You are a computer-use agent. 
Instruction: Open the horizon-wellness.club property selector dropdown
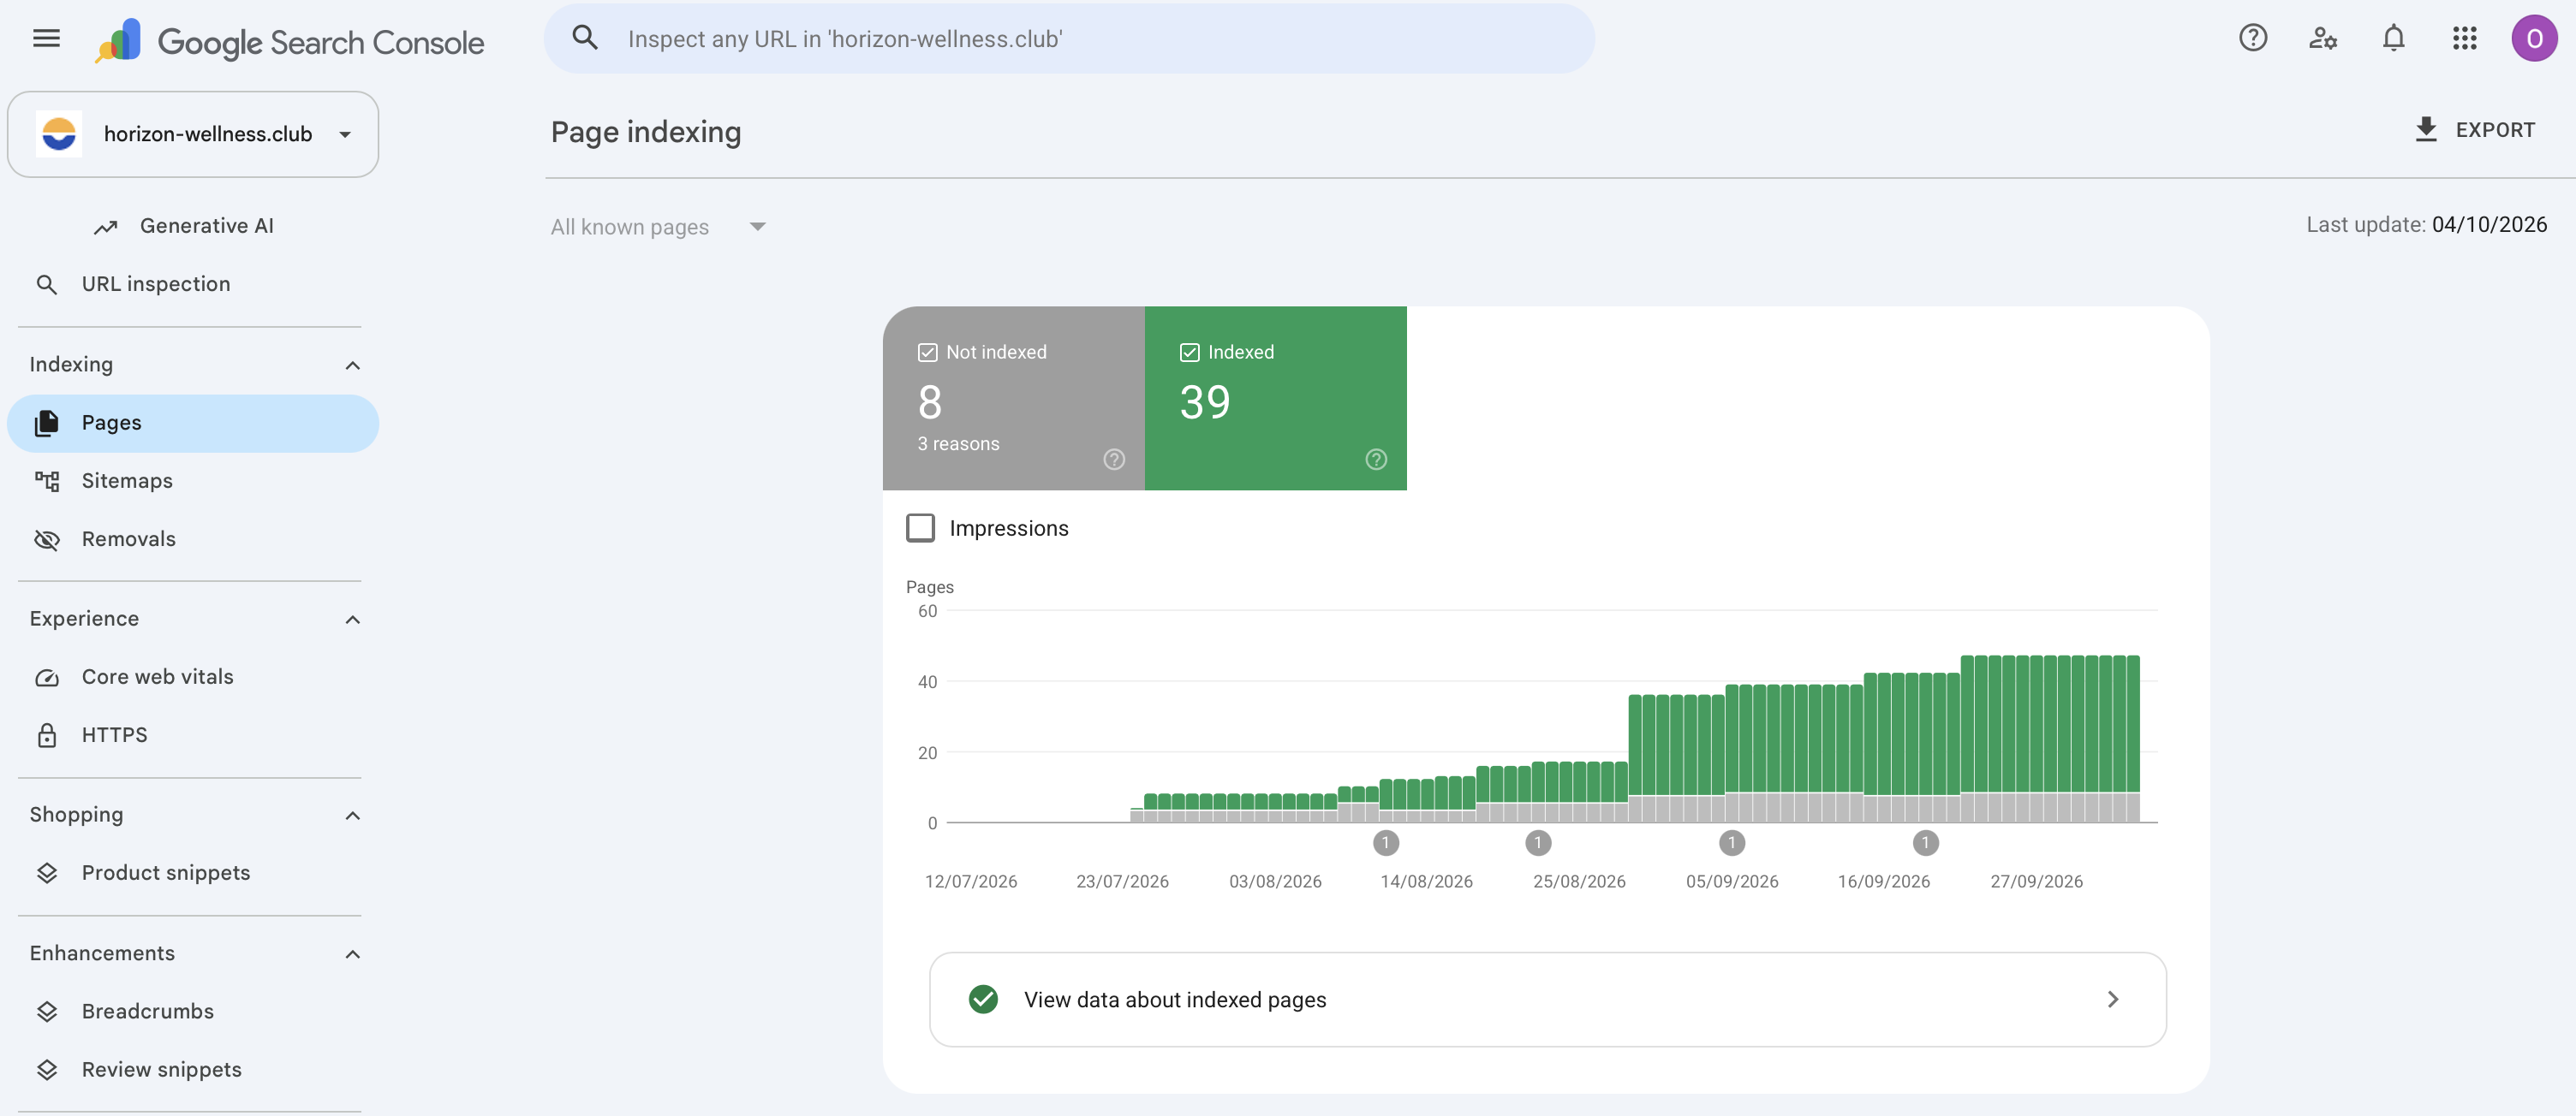pyautogui.click(x=193, y=134)
